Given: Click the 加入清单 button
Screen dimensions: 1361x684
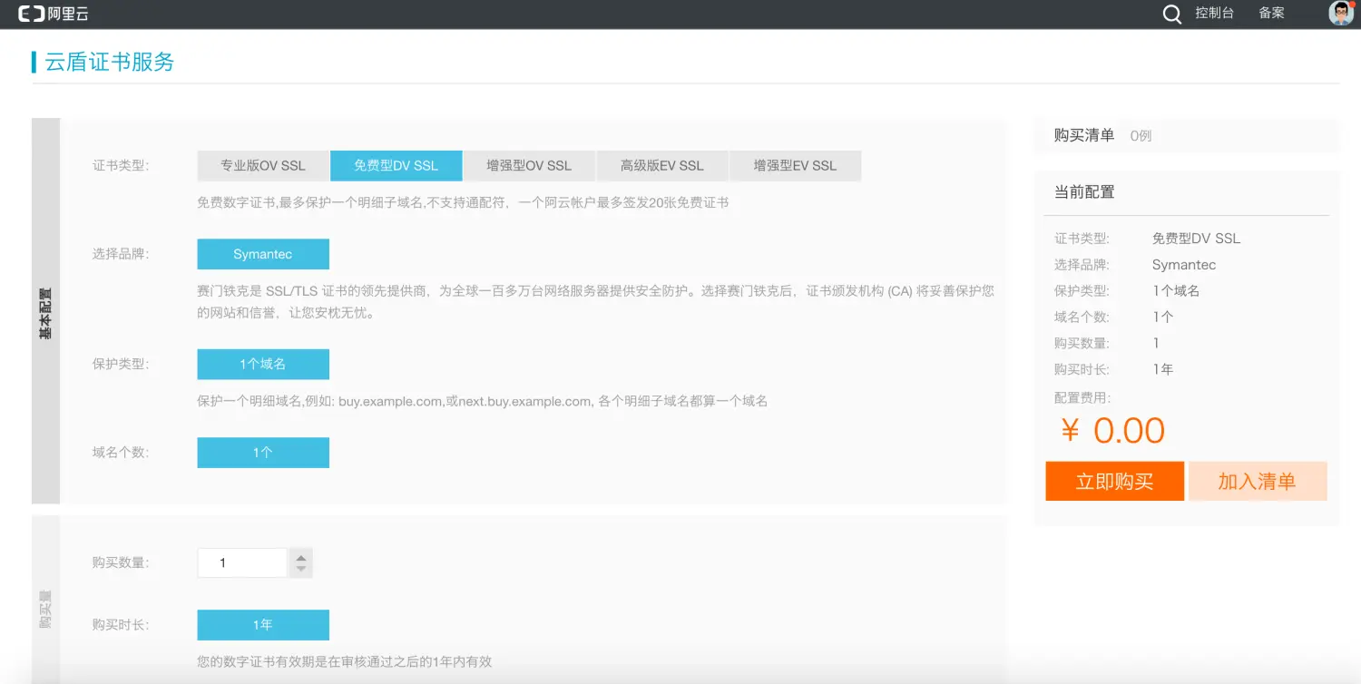Looking at the screenshot, I should (1258, 482).
